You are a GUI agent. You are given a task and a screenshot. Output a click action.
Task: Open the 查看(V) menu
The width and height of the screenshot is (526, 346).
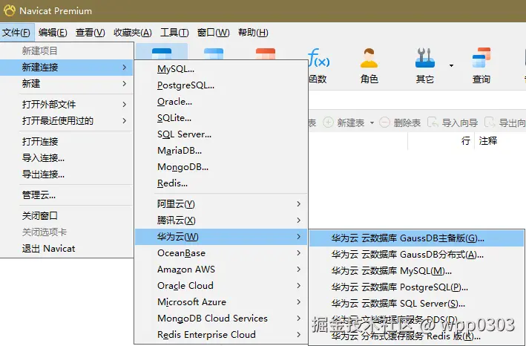coord(91,33)
